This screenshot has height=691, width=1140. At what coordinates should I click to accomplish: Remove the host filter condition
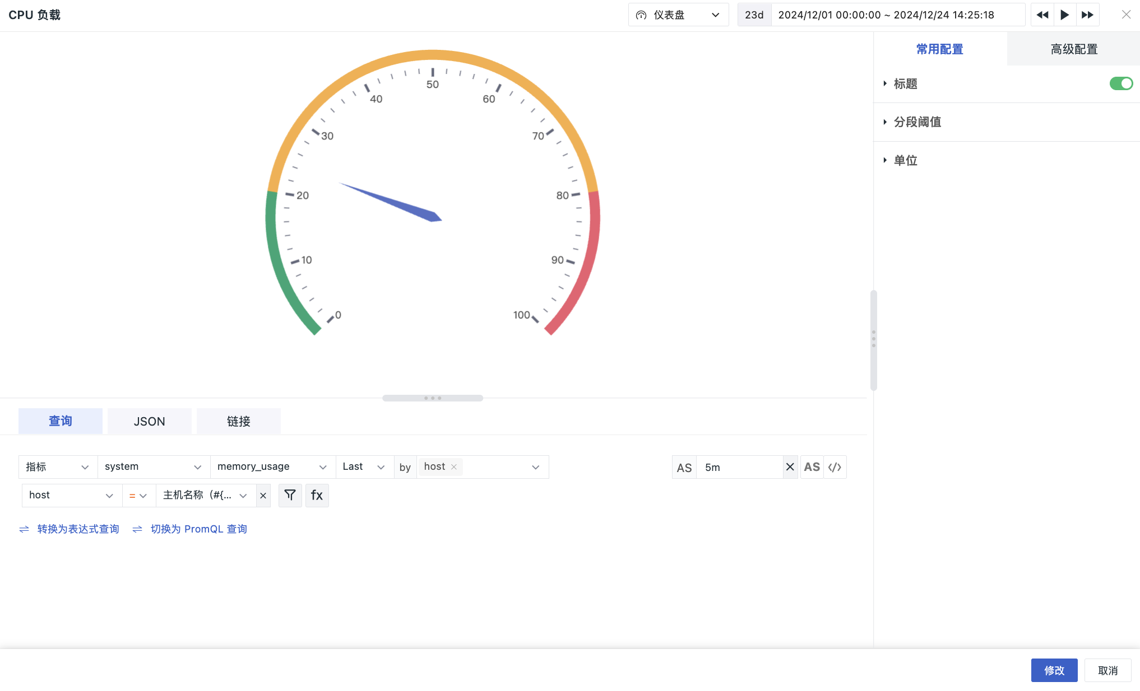coord(263,496)
